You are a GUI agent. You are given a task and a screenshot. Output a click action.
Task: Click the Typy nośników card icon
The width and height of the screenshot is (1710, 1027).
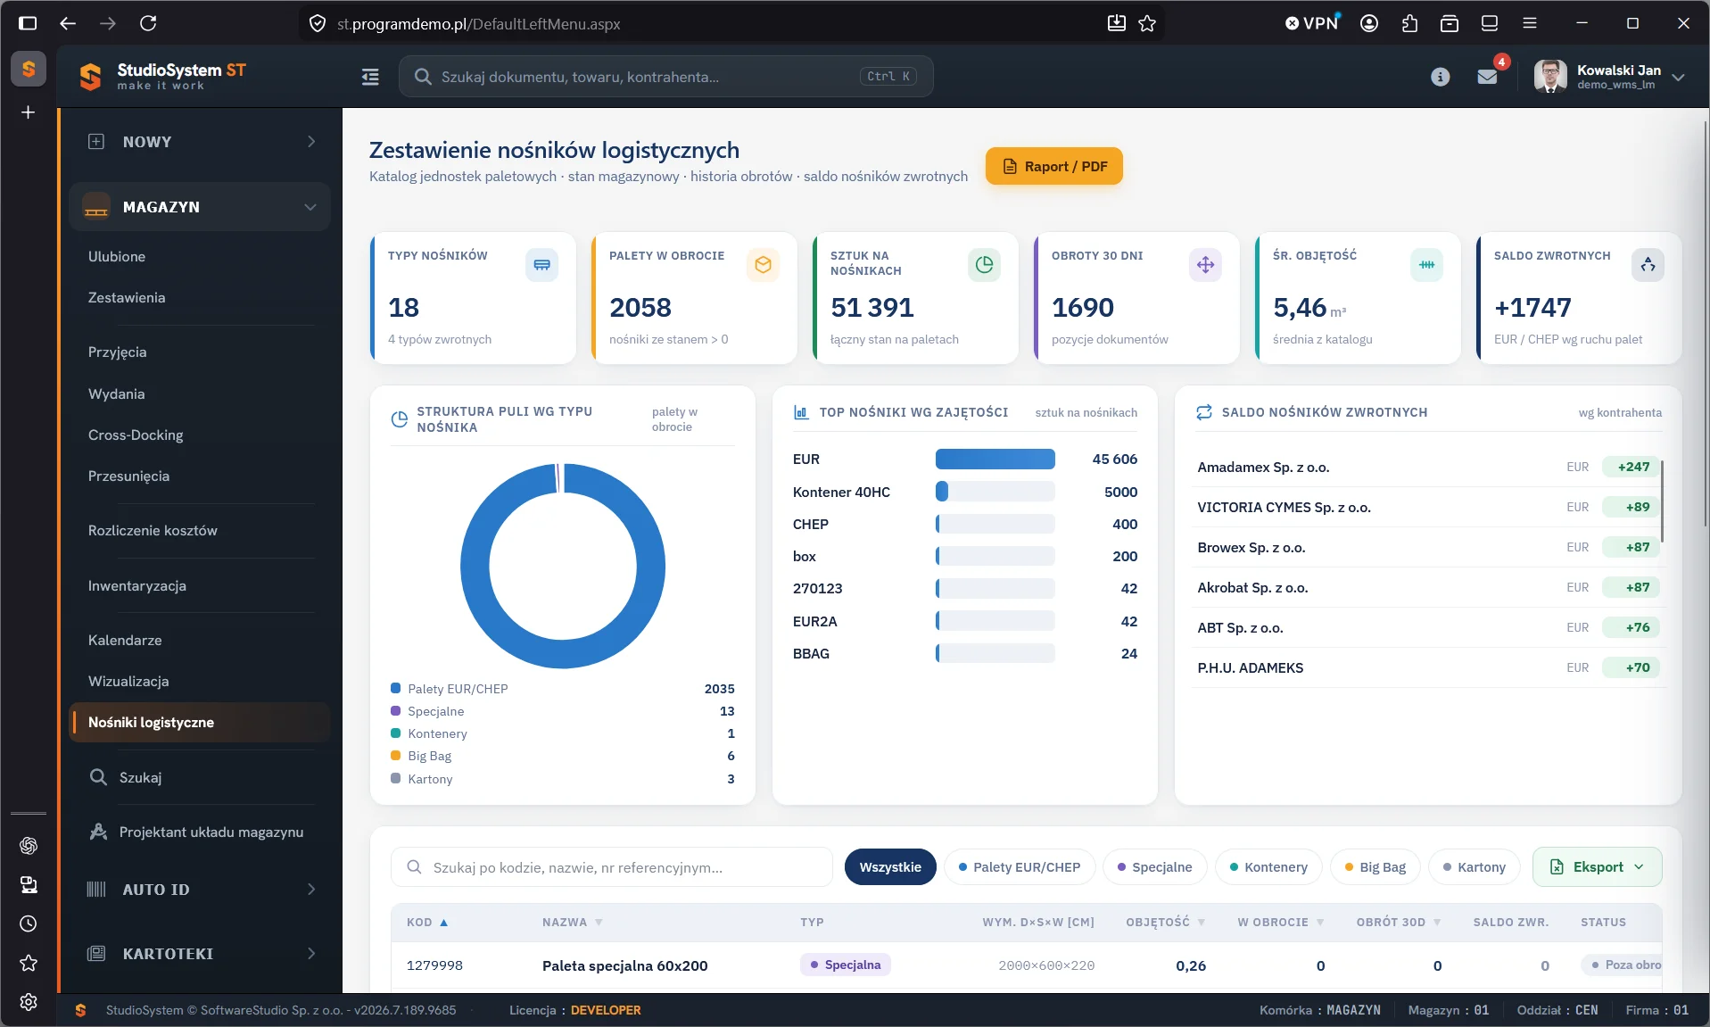(x=541, y=265)
